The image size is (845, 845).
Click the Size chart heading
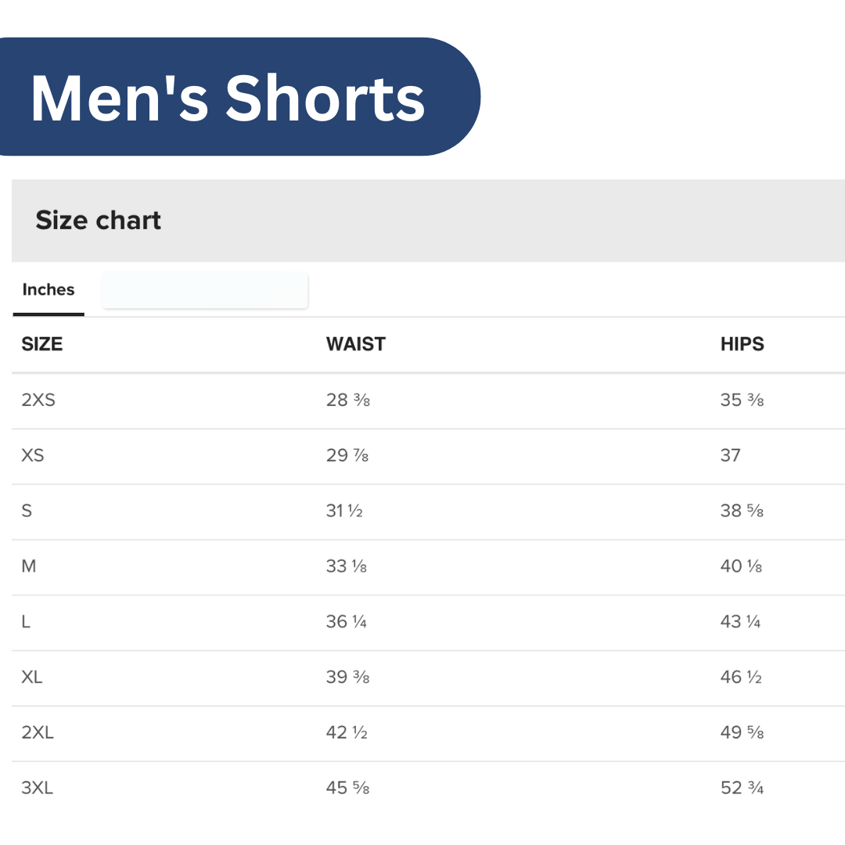(99, 221)
